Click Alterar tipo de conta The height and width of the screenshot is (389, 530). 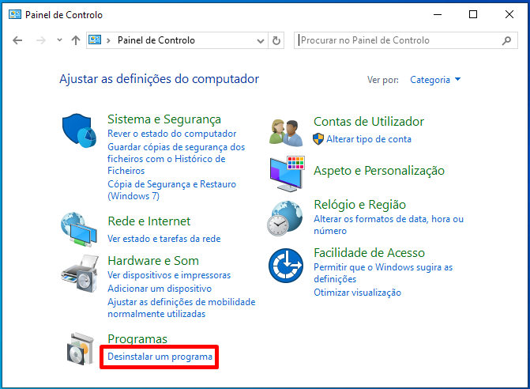pyautogui.click(x=369, y=139)
